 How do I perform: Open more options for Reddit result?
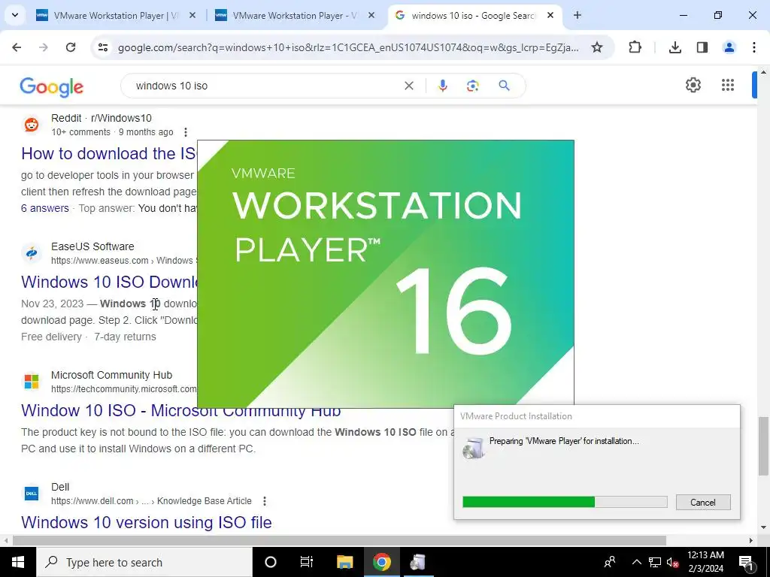pos(185,132)
